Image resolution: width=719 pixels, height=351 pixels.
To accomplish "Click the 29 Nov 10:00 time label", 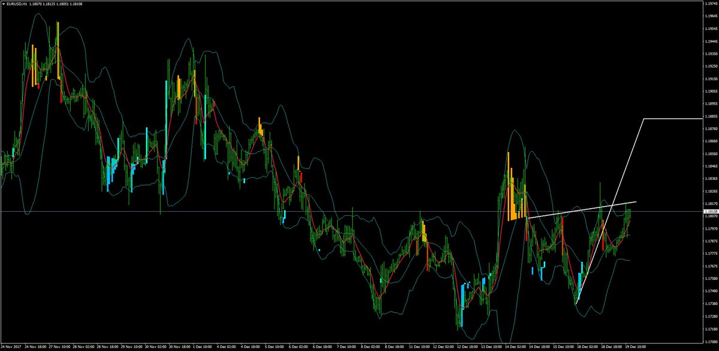I will (132, 347).
